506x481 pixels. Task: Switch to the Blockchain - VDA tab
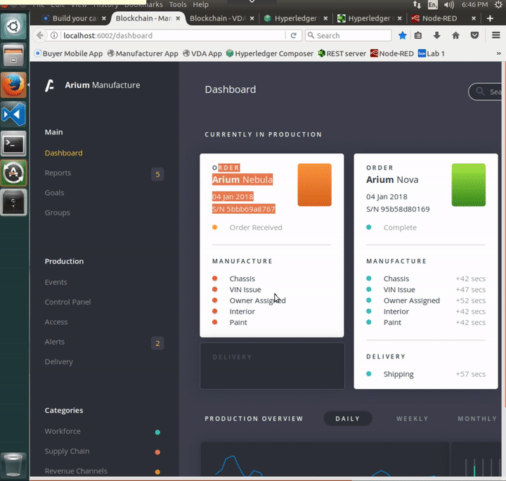point(221,18)
